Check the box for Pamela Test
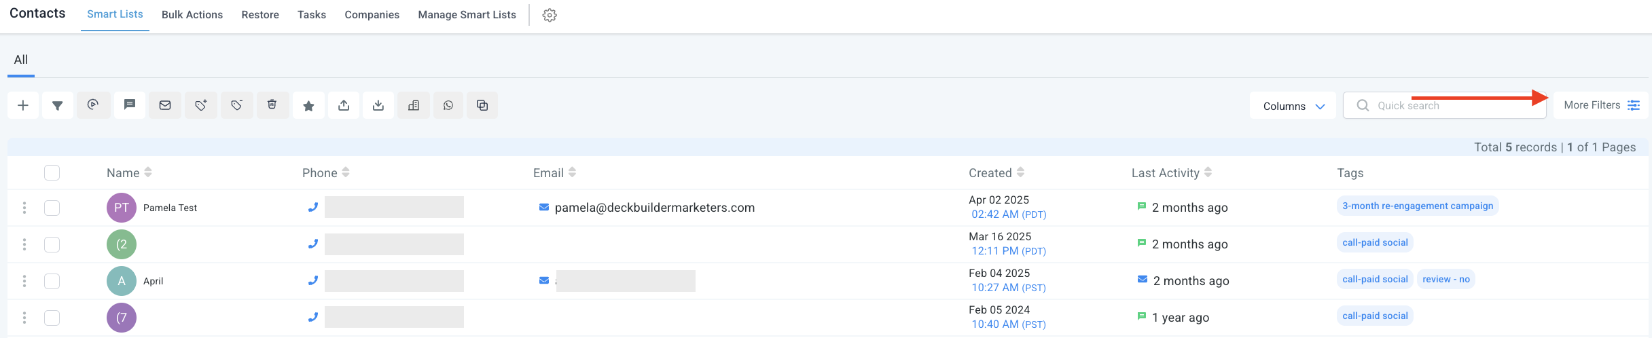Viewport: 1652px width, 338px height. [x=52, y=208]
